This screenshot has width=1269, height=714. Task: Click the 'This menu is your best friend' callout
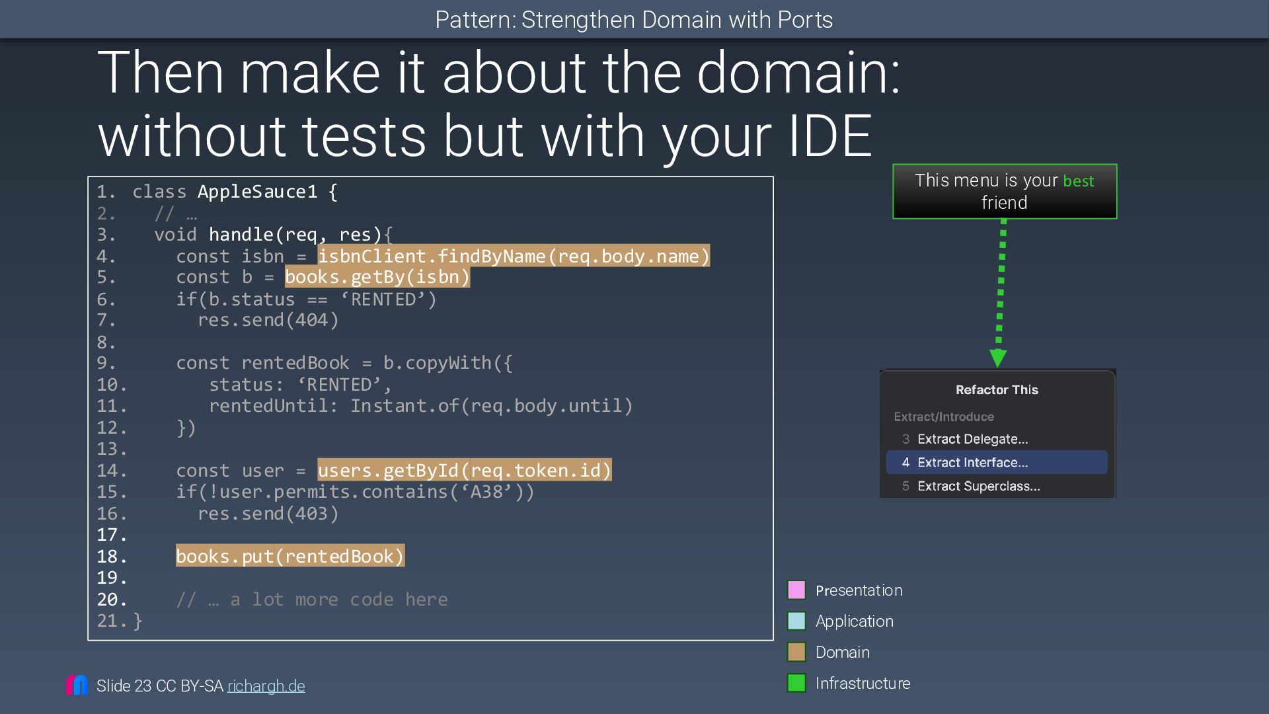(x=1004, y=192)
